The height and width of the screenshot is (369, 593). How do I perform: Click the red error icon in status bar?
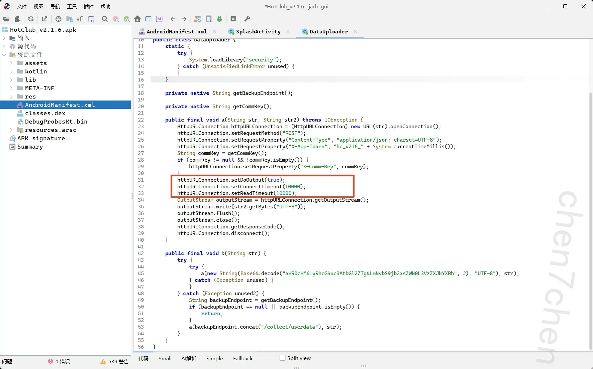tap(51, 361)
